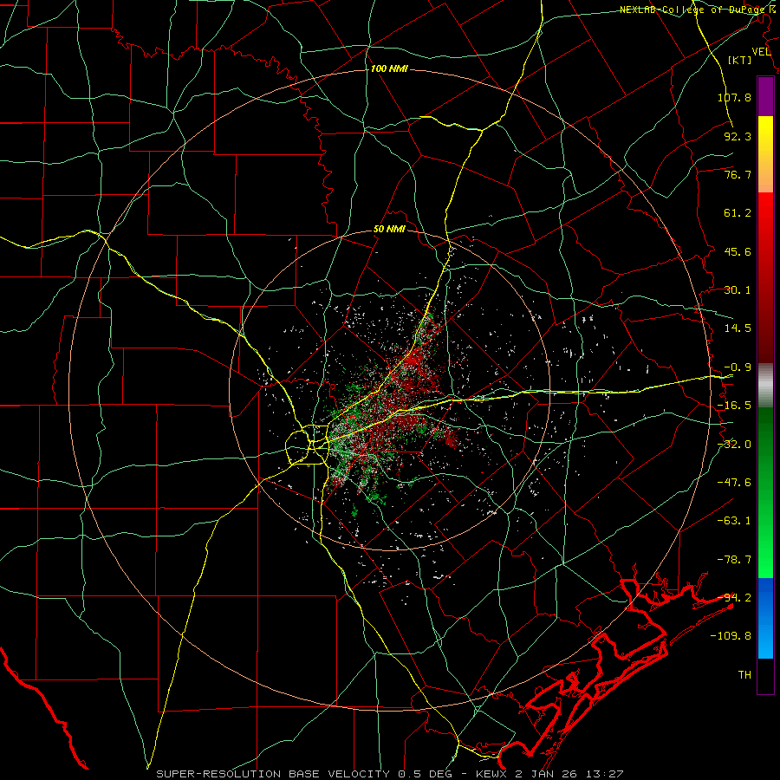This screenshot has height=780, width=780.
Task: Click the TH legend label
Action: point(744,674)
